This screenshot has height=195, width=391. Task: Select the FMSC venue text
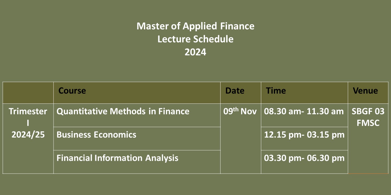click(x=368, y=123)
